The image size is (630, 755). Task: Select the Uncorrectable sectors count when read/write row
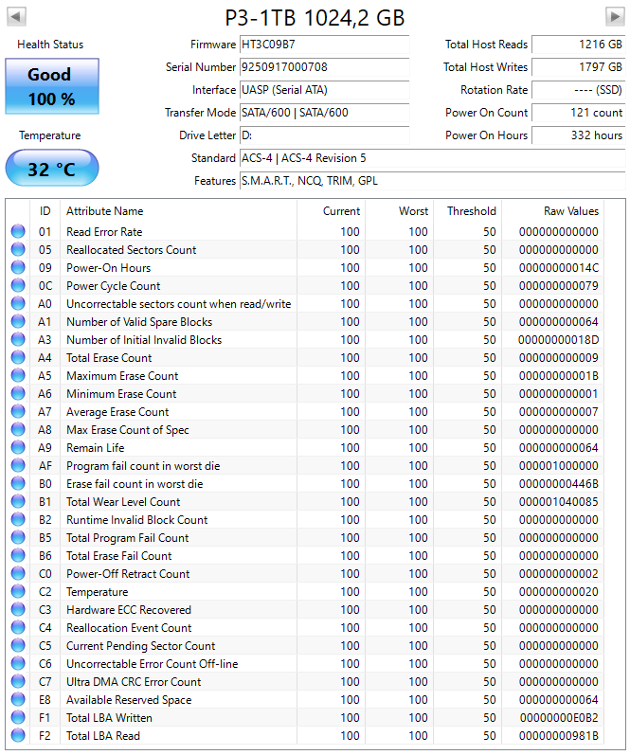[x=305, y=304]
